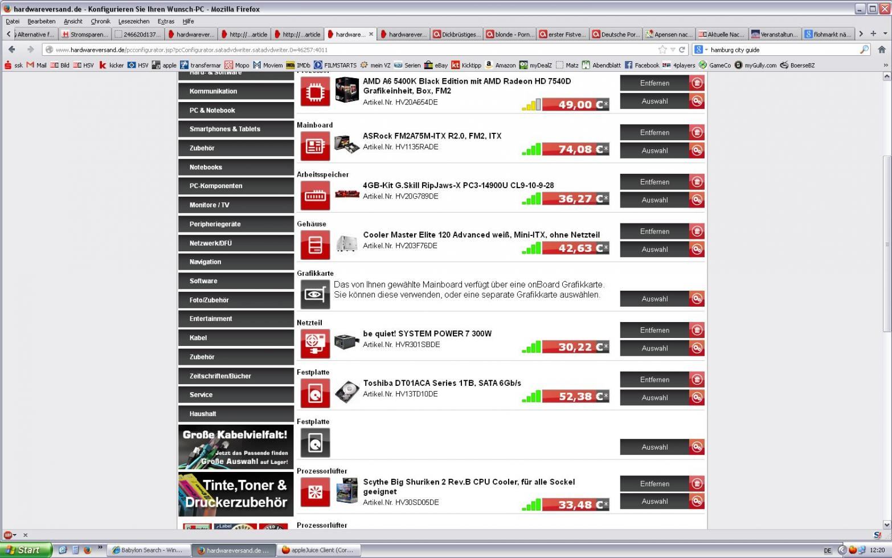Click Große Kabelvielfalt banner

click(x=236, y=447)
